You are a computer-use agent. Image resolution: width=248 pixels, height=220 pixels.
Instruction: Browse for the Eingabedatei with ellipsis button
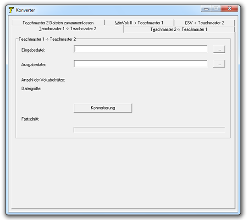219,49
